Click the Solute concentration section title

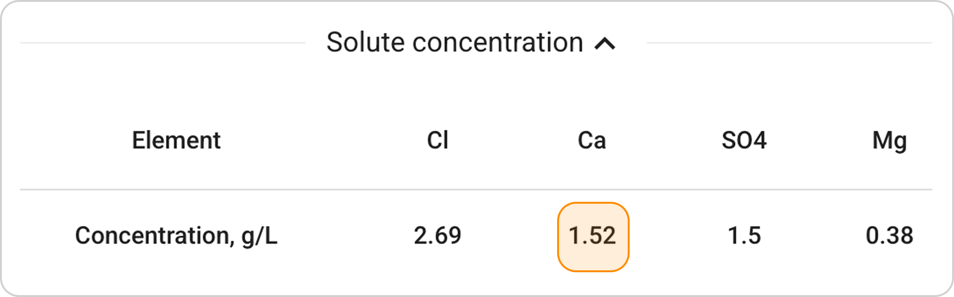(x=455, y=42)
